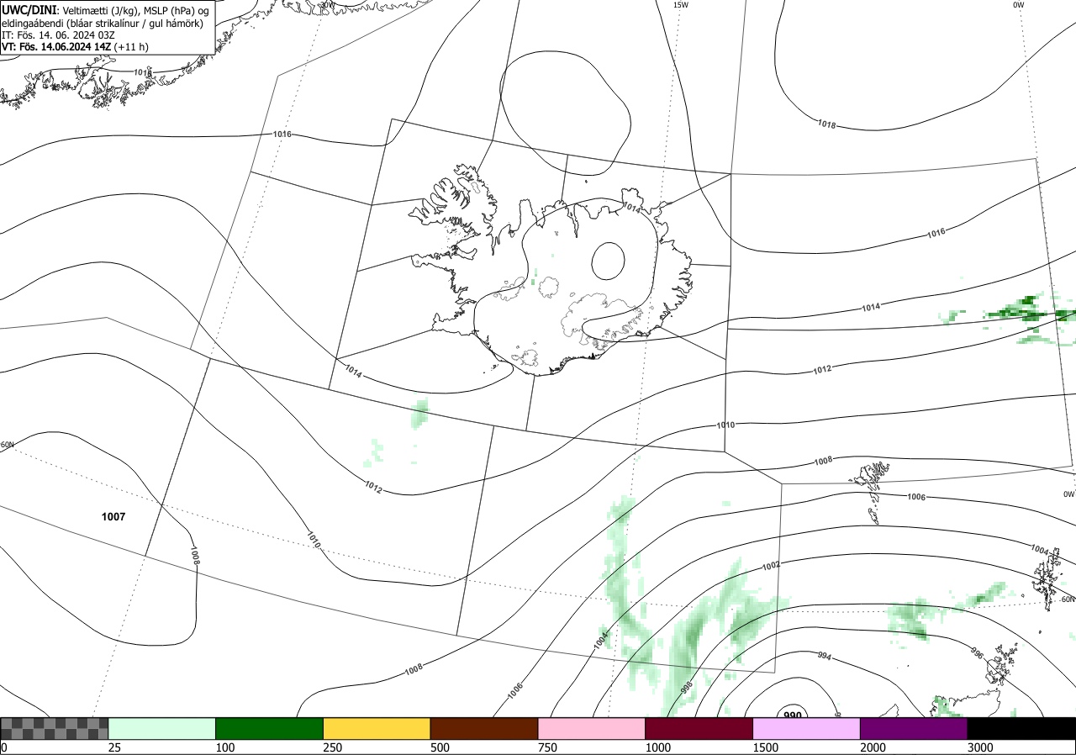Click the dark green 100–250 legend swatch
Image resolution: width=1076 pixels, height=755 pixels.
[x=270, y=728]
